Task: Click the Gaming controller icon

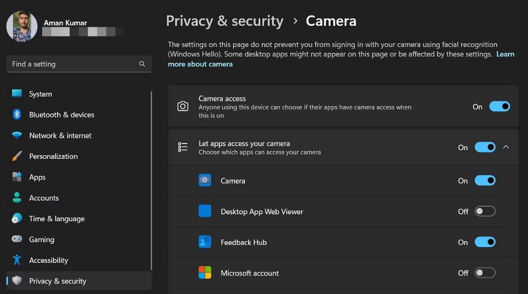Action: (x=17, y=239)
